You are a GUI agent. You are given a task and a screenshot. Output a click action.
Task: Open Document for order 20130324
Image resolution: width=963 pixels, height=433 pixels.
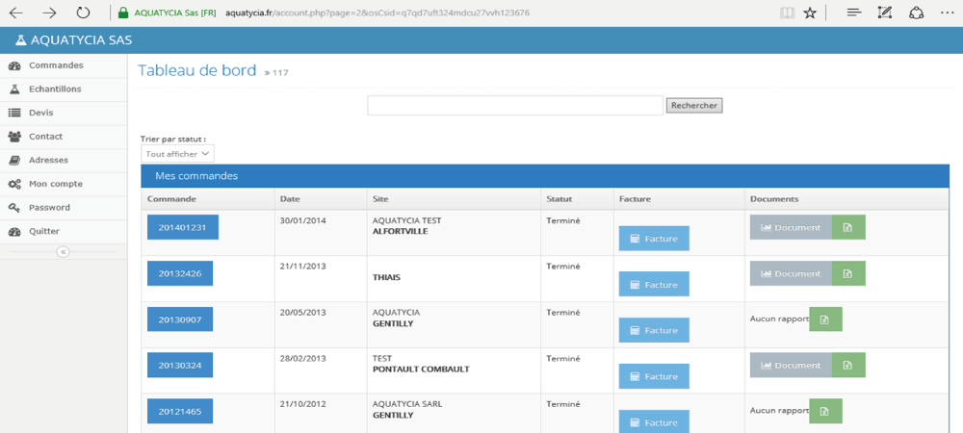pos(791,365)
